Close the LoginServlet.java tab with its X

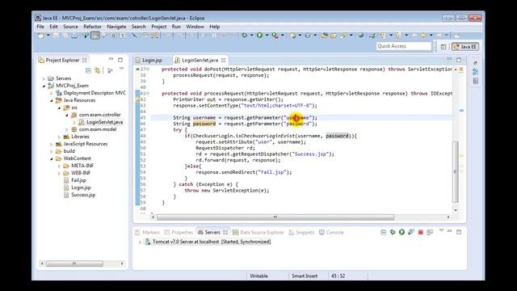(x=224, y=60)
